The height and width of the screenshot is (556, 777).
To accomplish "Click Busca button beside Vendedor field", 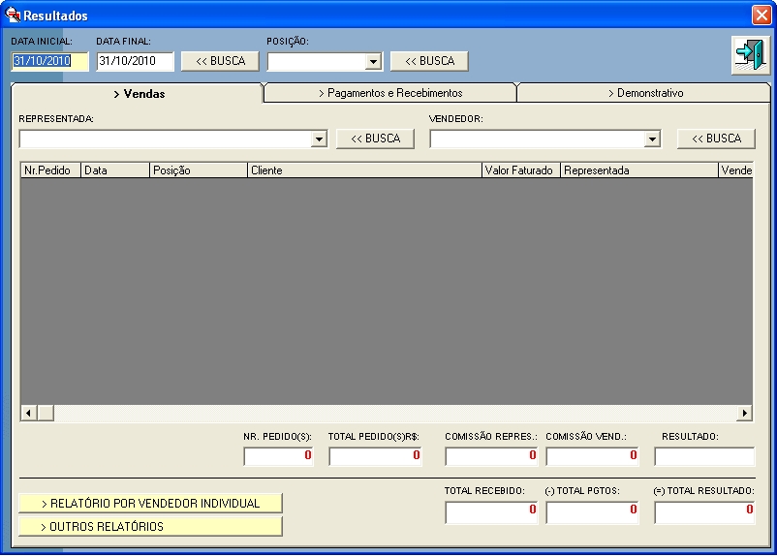I will click(716, 139).
